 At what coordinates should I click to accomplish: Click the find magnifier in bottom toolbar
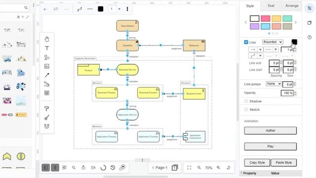tap(74, 168)
